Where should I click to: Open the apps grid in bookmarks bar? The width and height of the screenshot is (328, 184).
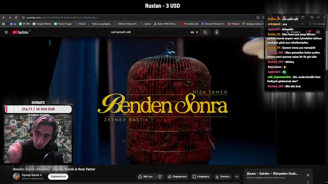pyautogui.click(x=3, y=24)
